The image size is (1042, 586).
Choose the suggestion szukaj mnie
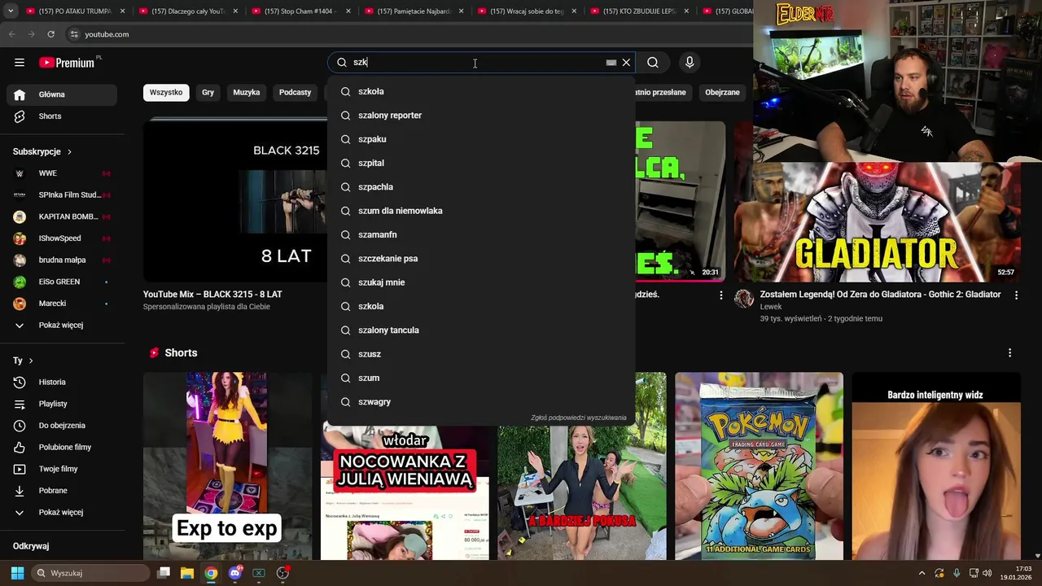(x=481, y=282)
